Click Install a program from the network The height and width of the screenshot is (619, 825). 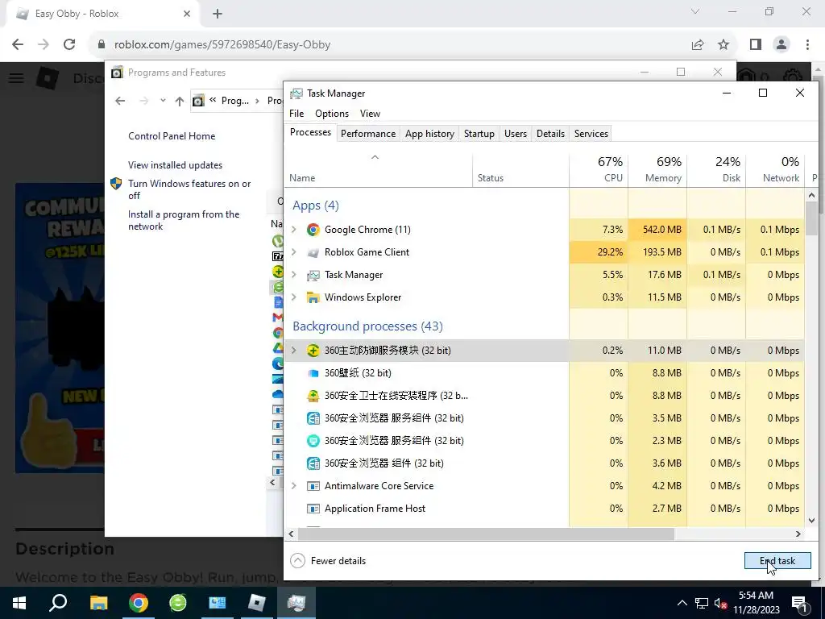click(x=184, y=220)
